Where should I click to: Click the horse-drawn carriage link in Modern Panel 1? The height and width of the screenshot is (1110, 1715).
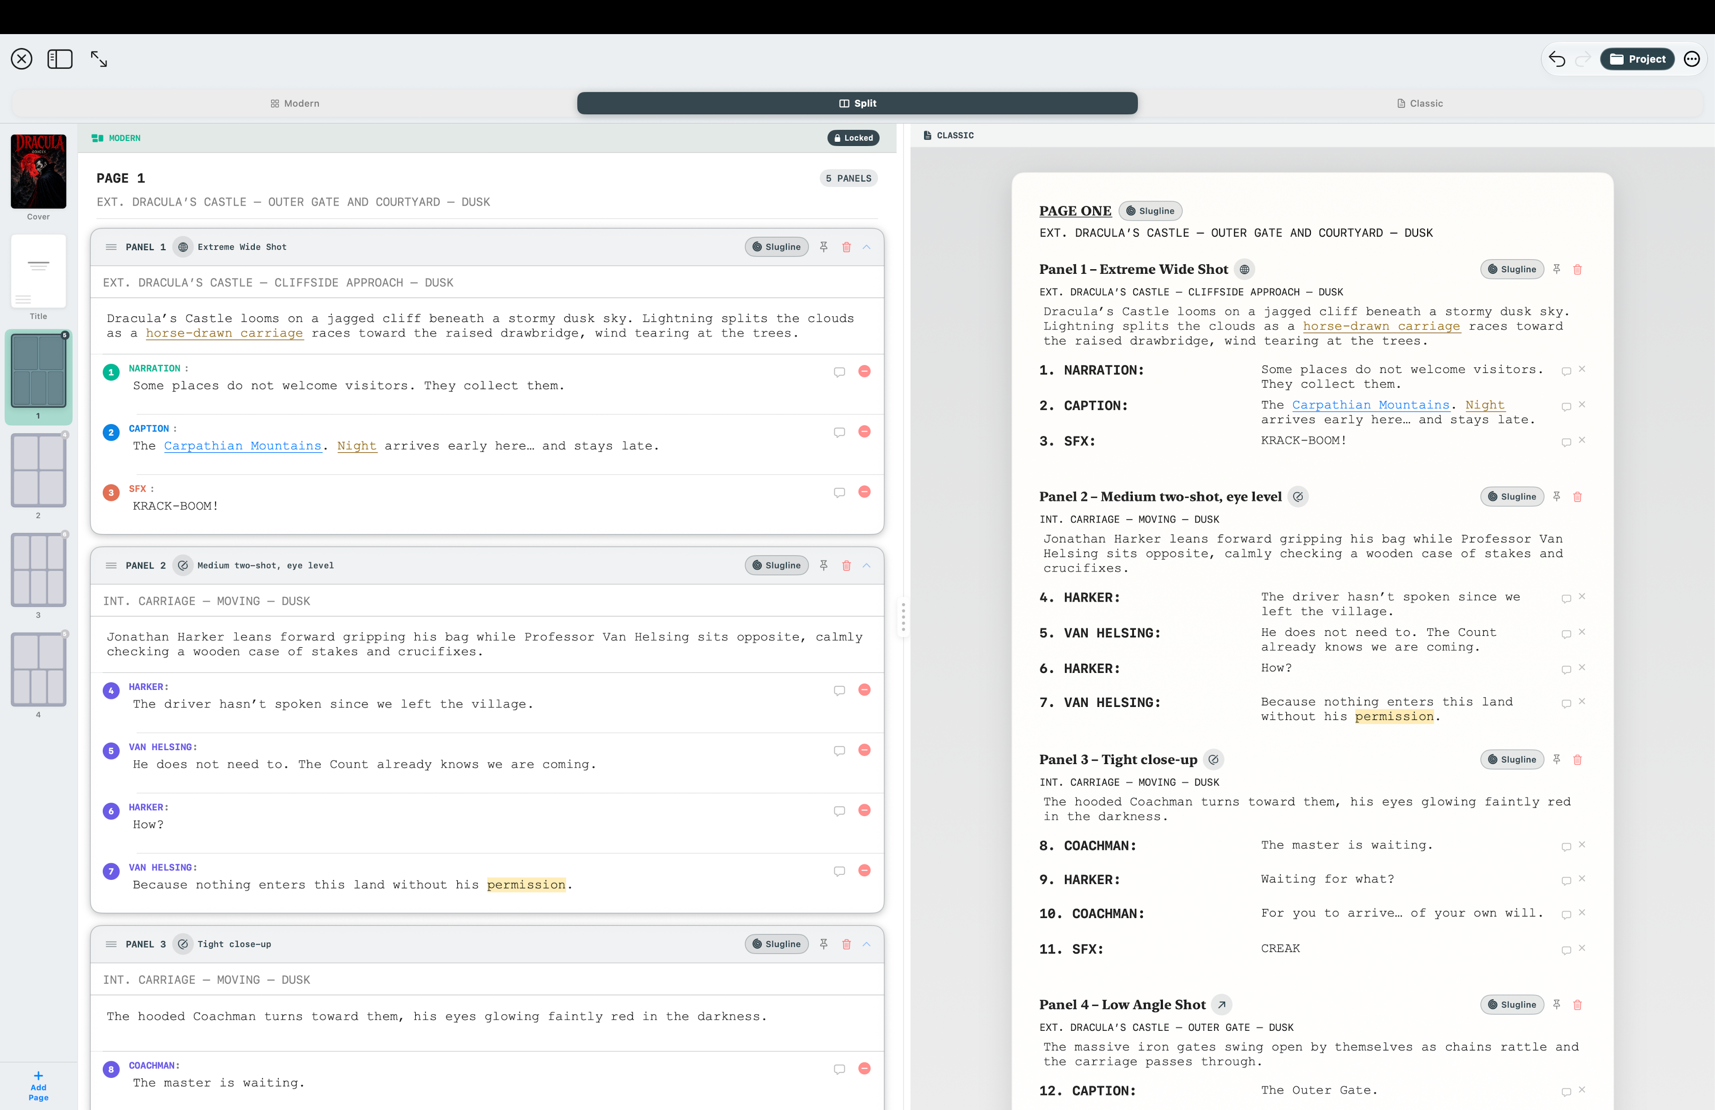[224, 333]
